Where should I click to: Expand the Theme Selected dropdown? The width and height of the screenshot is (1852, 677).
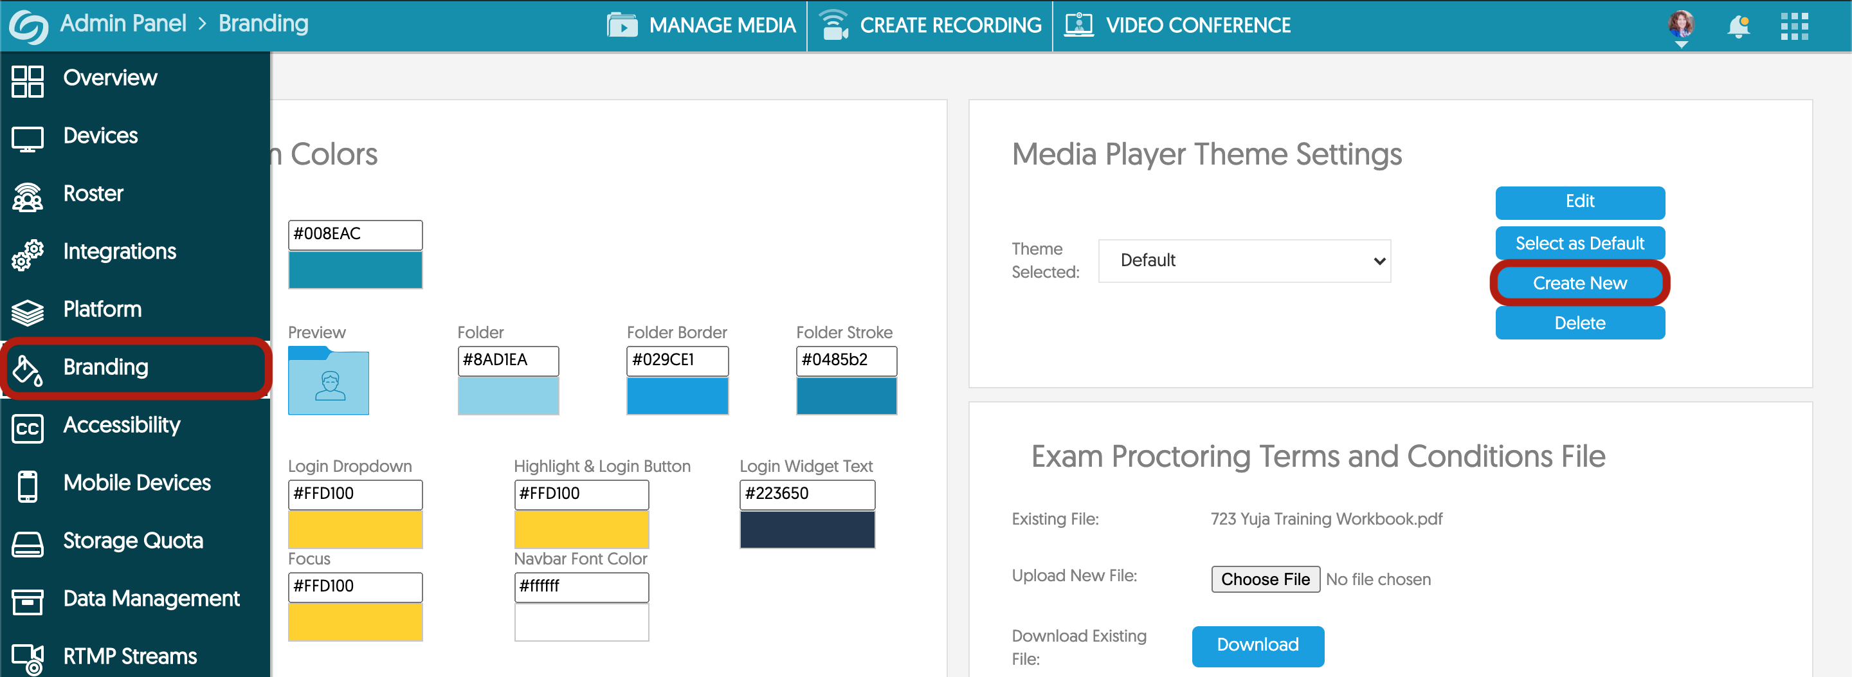click(1244, 261)
